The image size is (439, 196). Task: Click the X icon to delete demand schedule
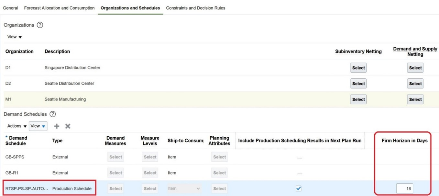click(68, 126)
